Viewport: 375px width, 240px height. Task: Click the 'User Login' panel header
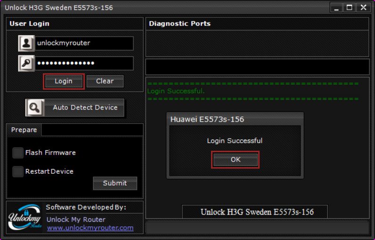[x=29, y=23]
